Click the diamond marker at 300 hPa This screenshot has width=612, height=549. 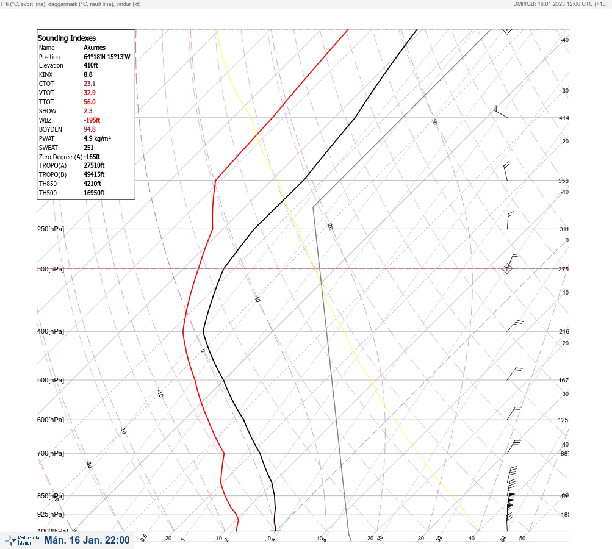(507, 268)
